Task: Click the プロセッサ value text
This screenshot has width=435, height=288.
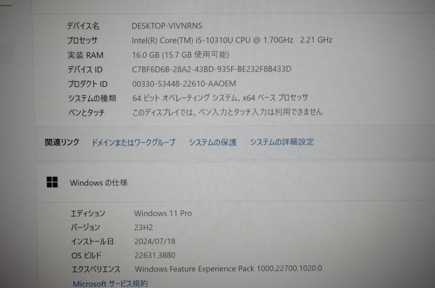Action: pos(232,40)
